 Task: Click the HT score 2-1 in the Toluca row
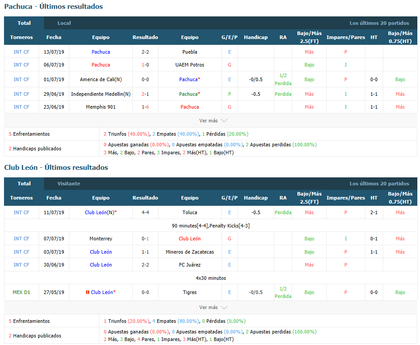(x=374, y=212)
